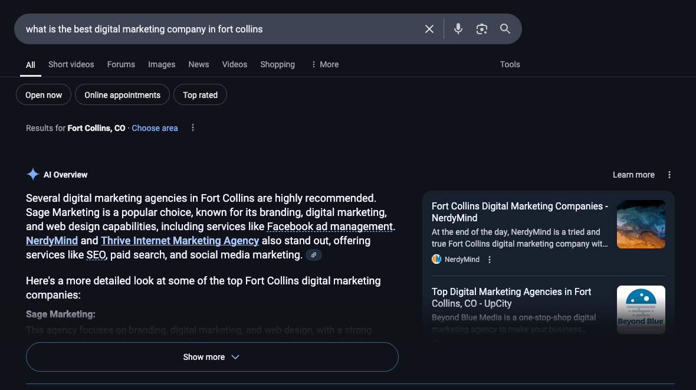This screenshot has height=390, width=696.
Task: Switch to the Shopping tab
Action: [277, 64]
